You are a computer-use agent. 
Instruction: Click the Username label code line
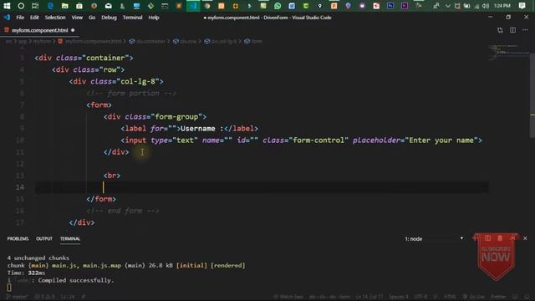[x=190, y=129]
